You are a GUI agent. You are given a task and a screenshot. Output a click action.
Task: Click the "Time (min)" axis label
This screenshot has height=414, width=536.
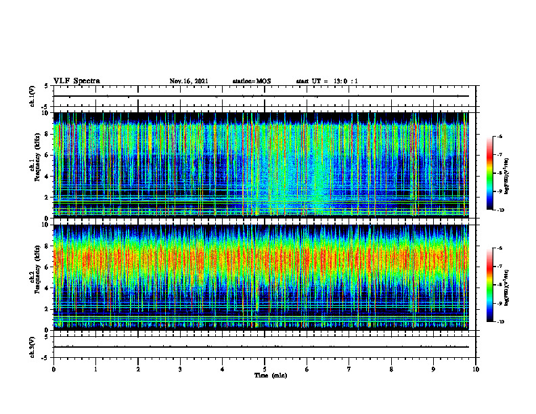click(x=271, y=375)
